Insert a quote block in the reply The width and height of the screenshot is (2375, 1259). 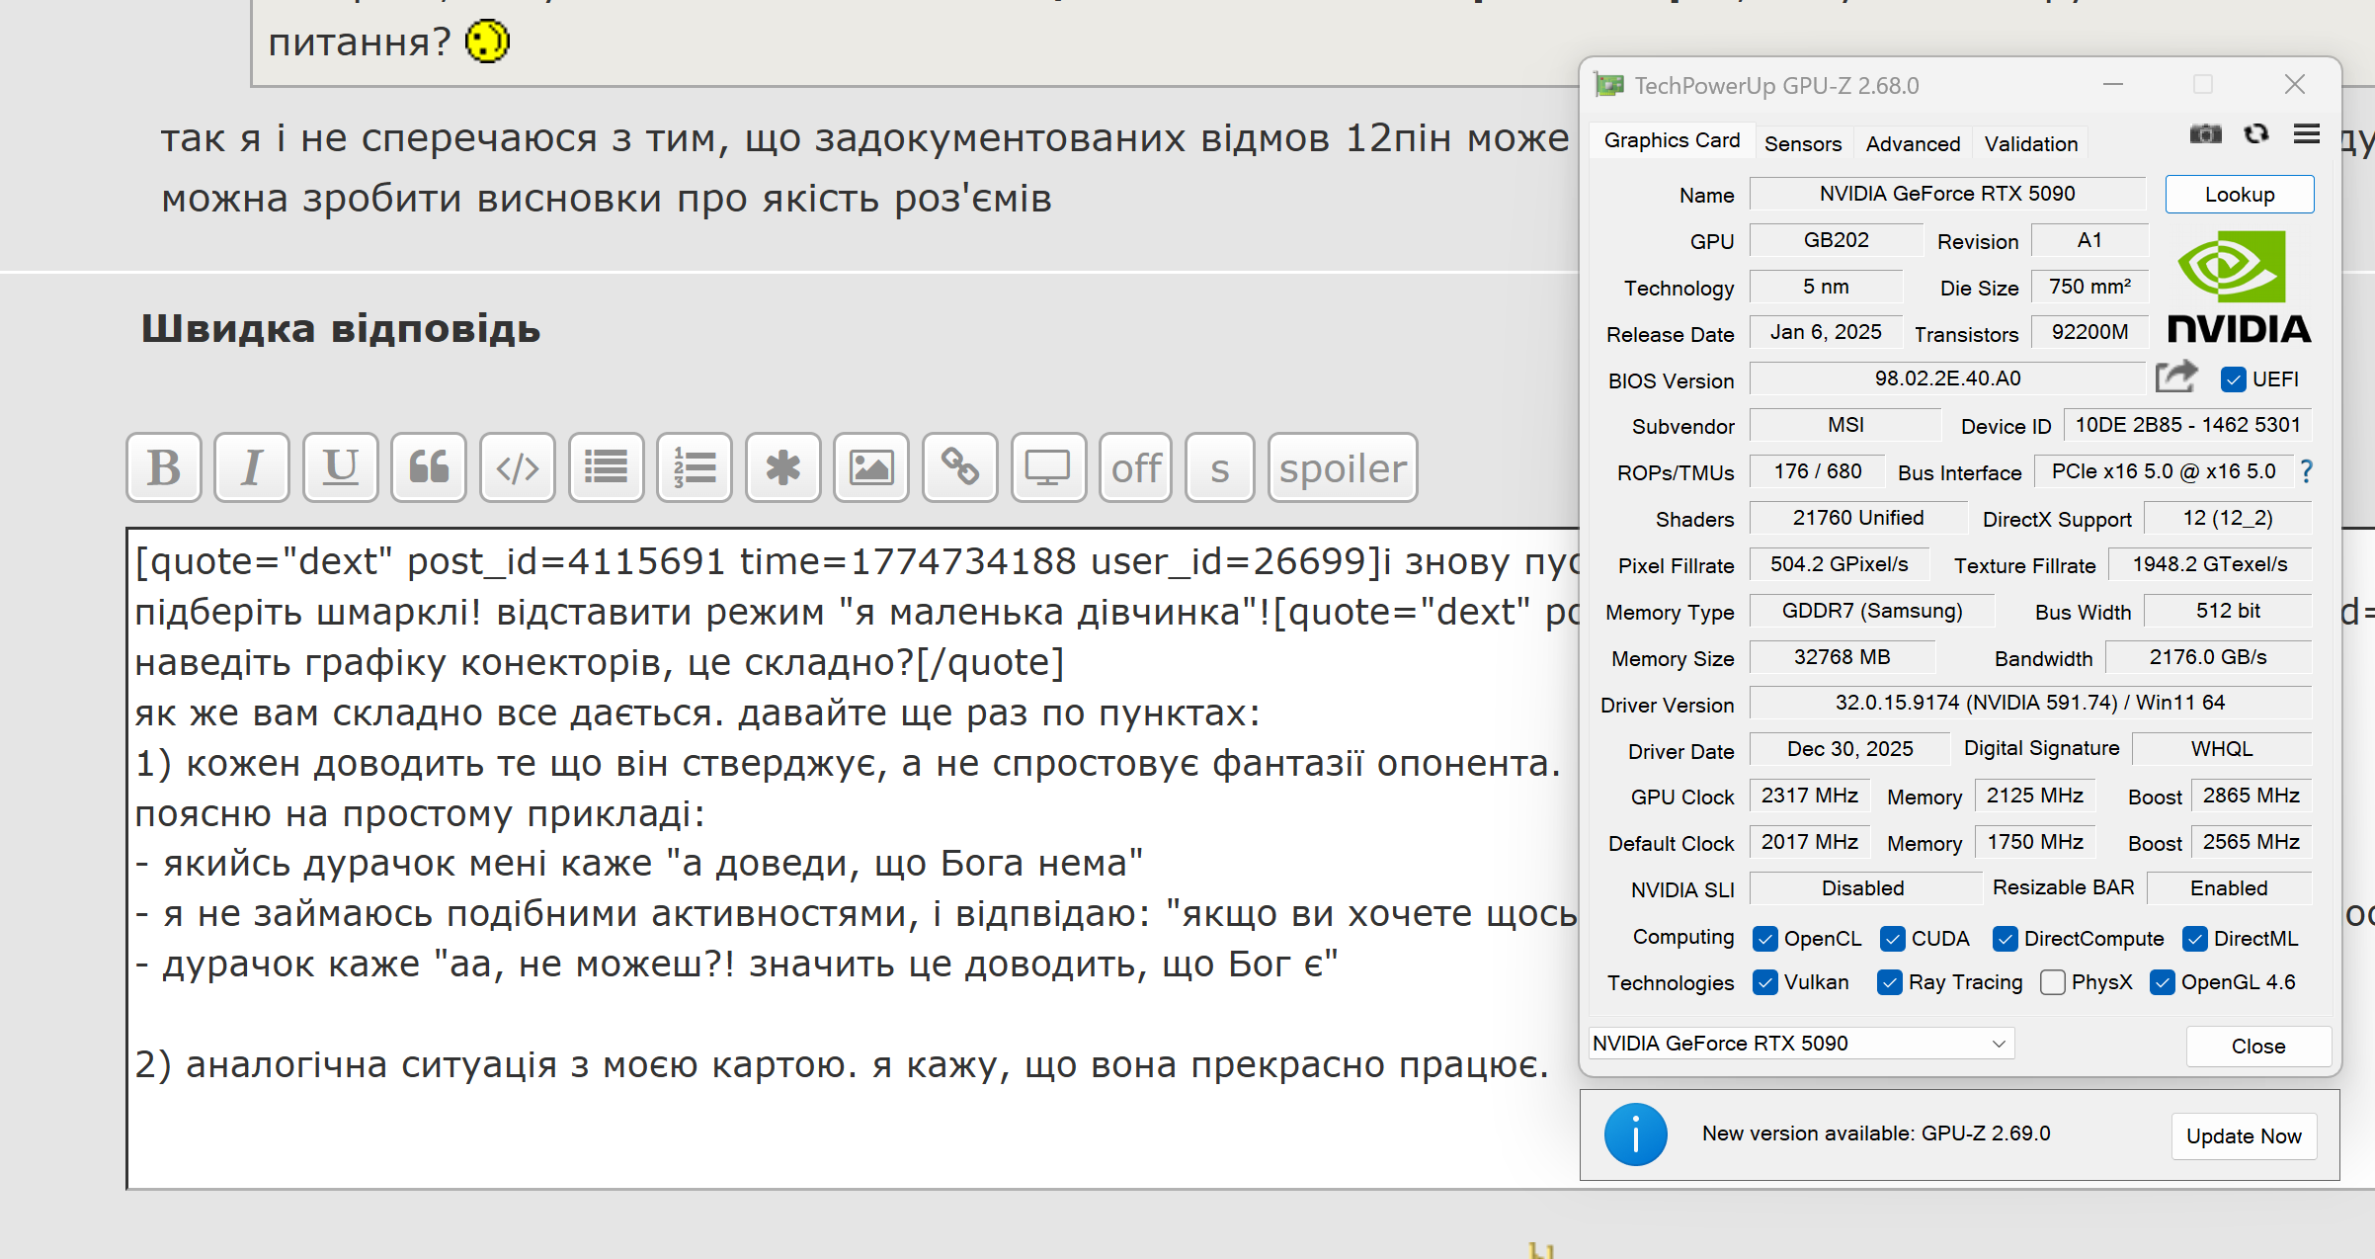click(x=429, y=467)
